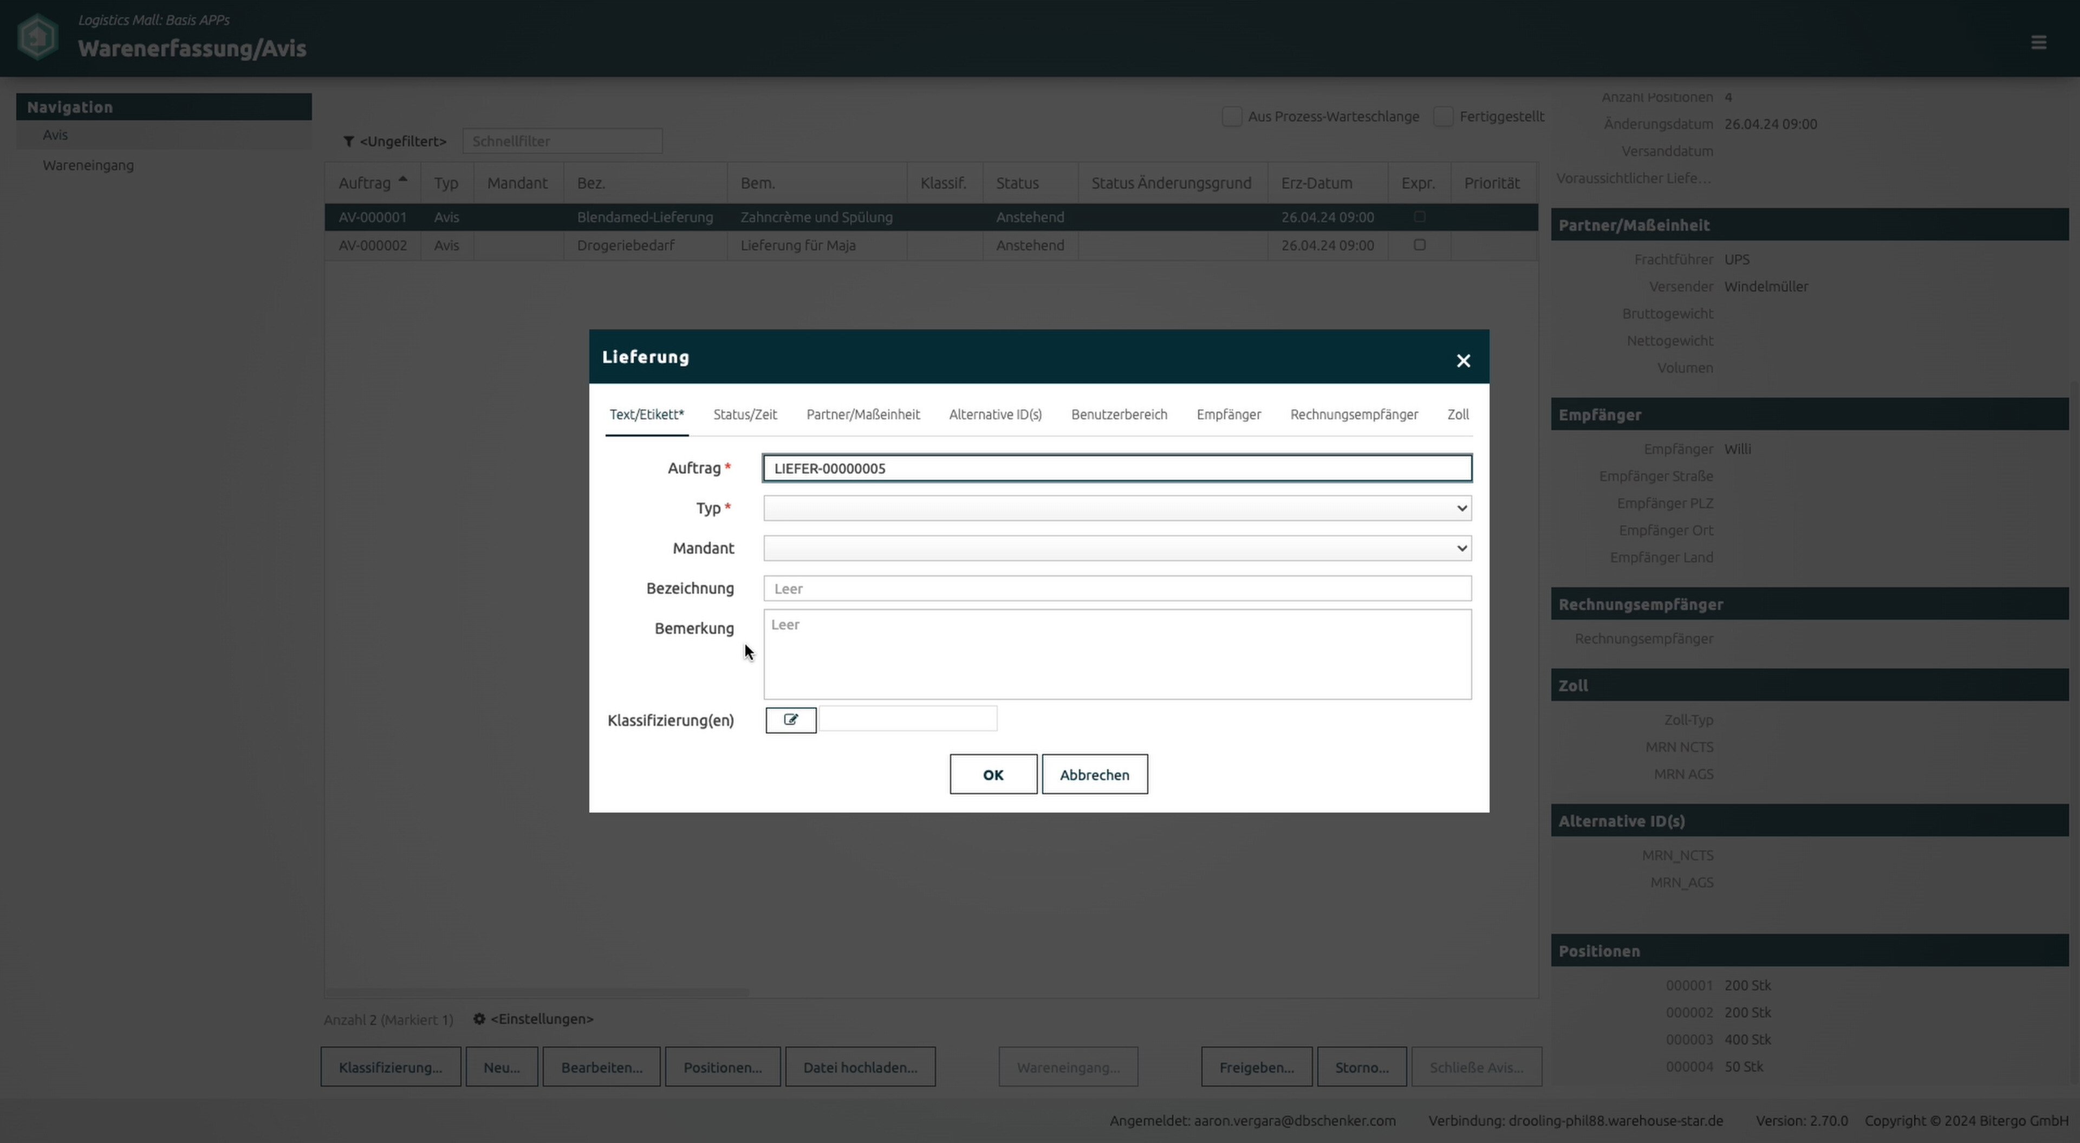Switch to the Status/Zeit tab
2080x1143 pixels.
tap(745, 414)
